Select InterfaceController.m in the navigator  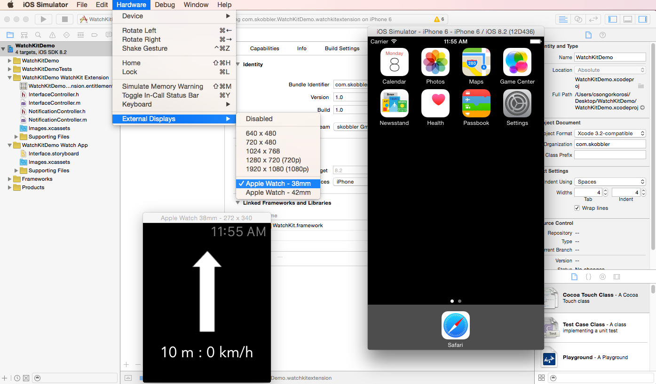tap(54, 103)
